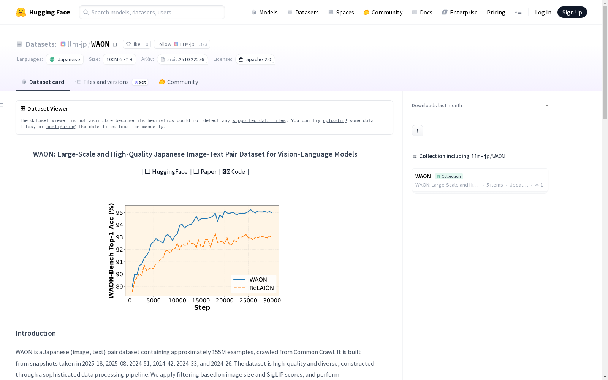
Task: Open the Spaces nav item
Action: coord(341,12)
